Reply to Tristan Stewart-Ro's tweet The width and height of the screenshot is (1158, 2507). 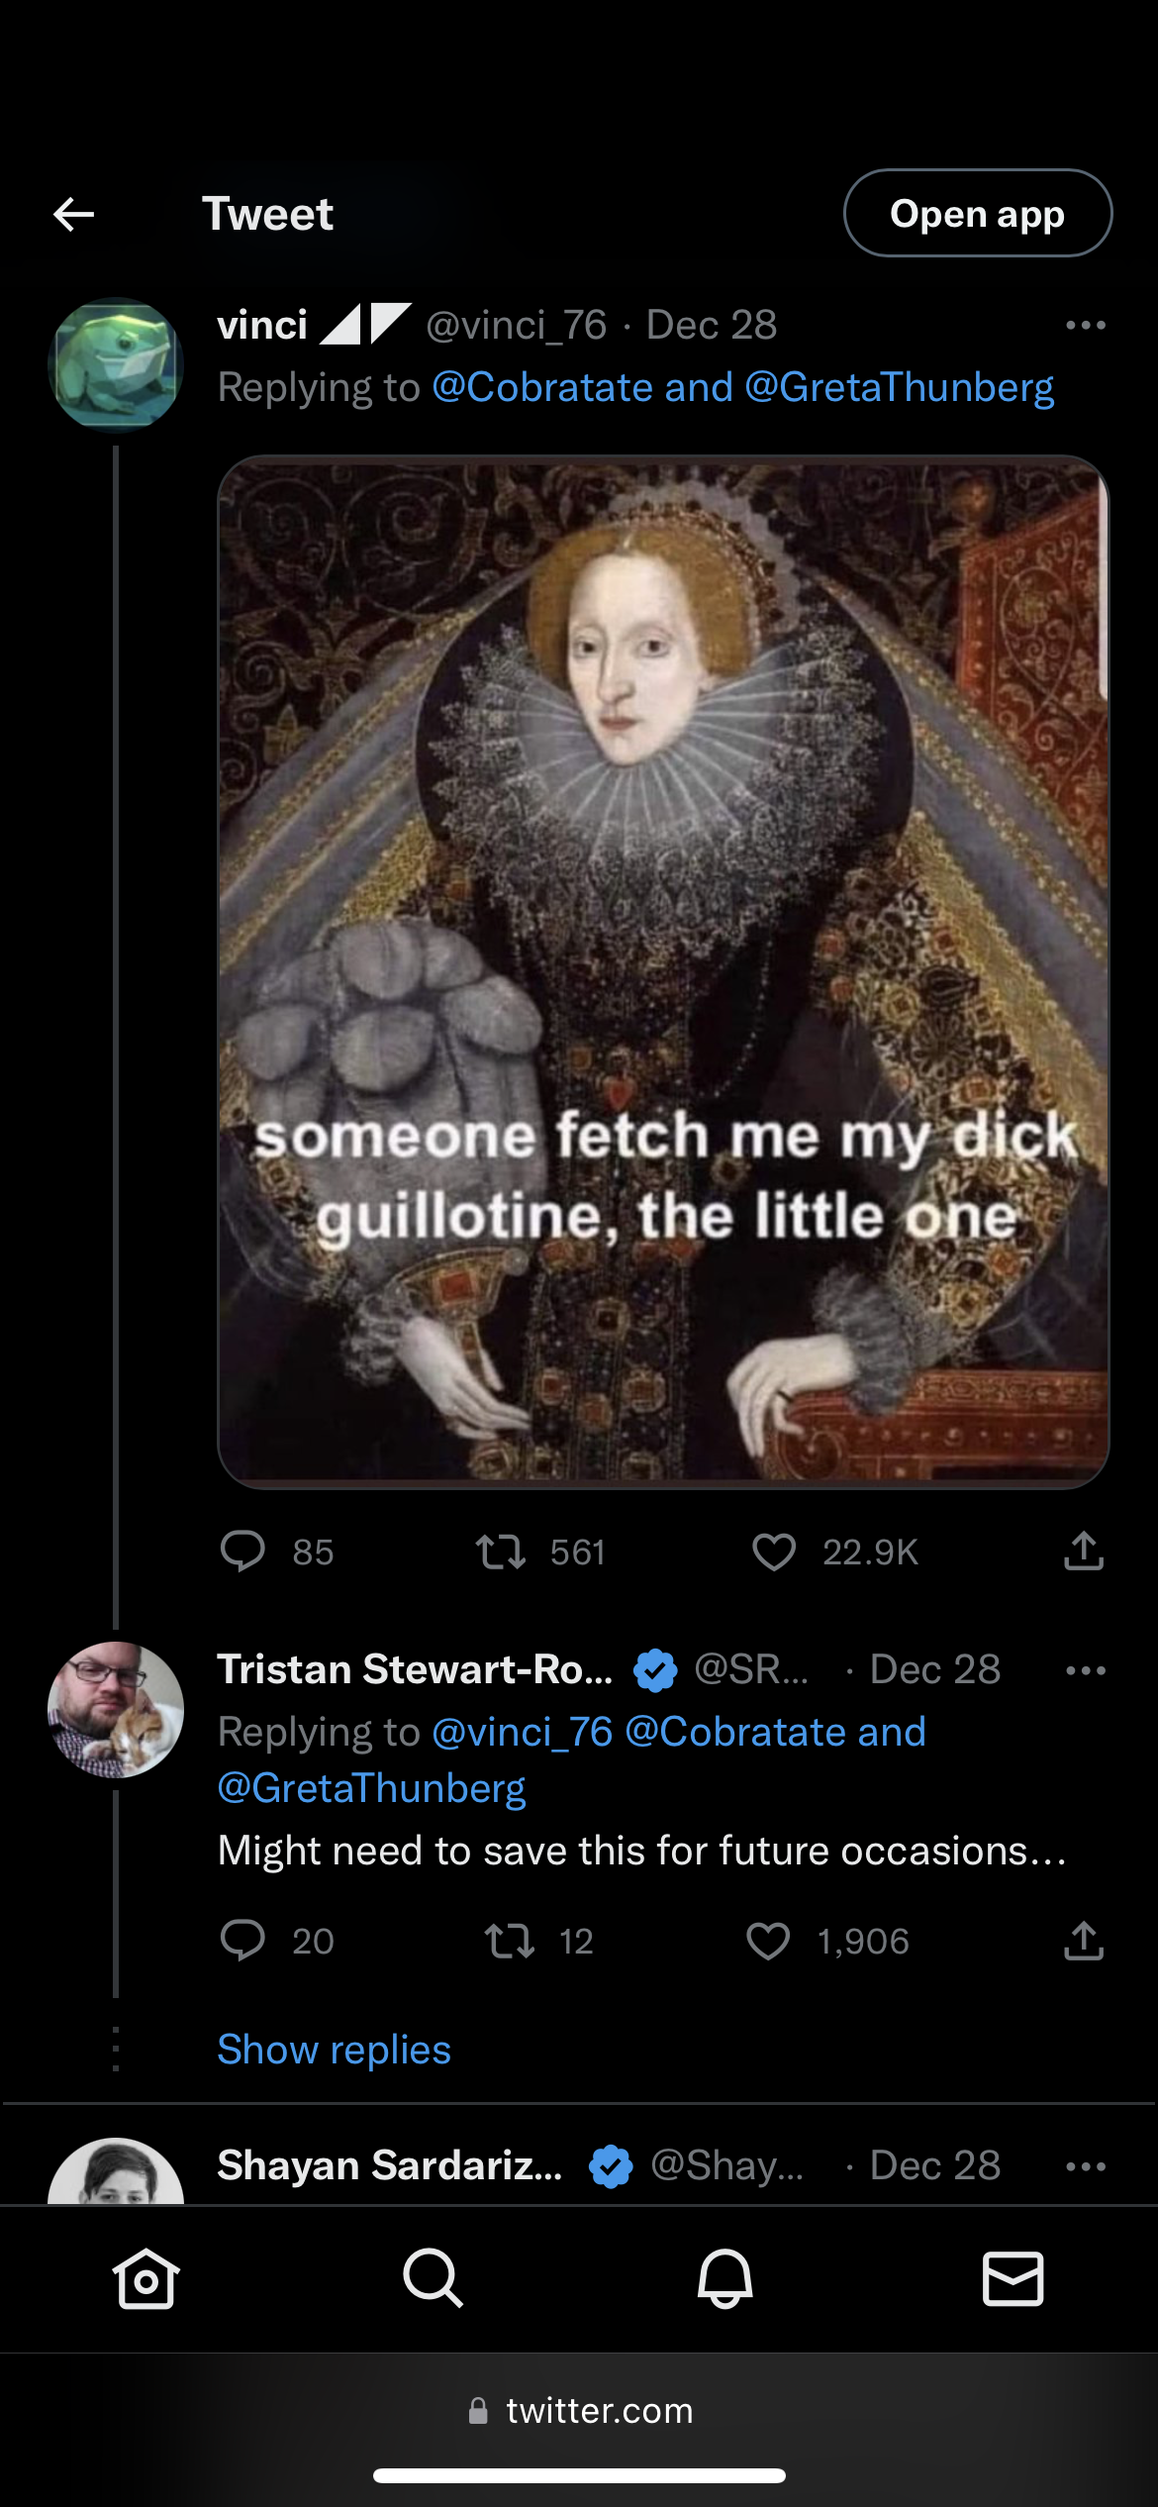[x=242, y=1941]
